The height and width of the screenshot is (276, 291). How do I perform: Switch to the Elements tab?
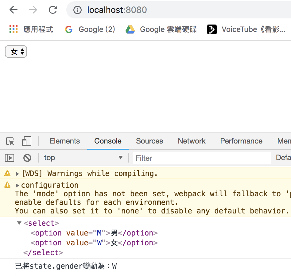64,141
